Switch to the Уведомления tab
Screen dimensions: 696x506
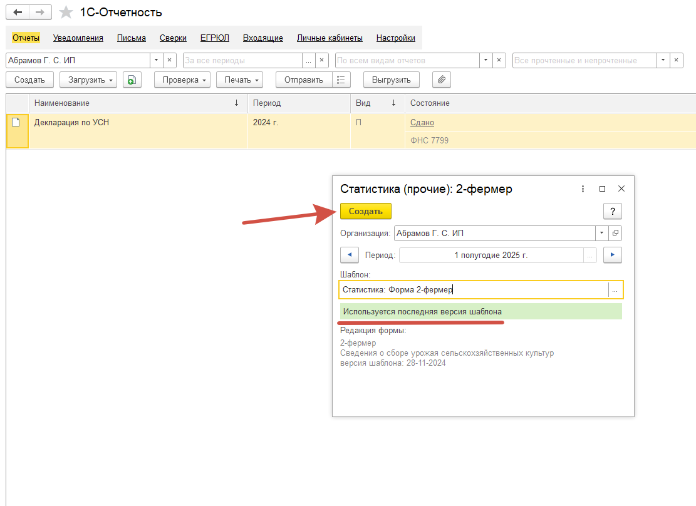pos(78,38)
